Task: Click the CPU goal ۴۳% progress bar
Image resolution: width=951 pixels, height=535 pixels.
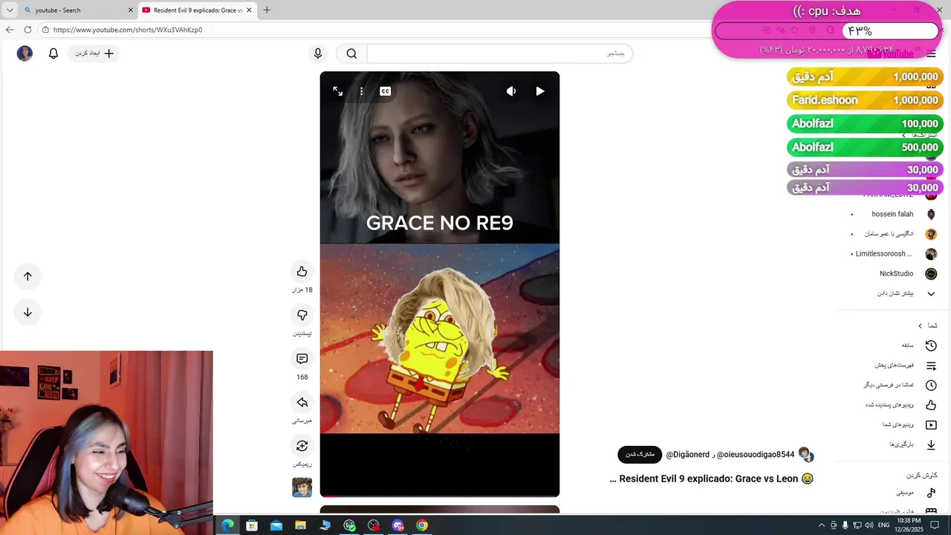Action: (827, 31)
